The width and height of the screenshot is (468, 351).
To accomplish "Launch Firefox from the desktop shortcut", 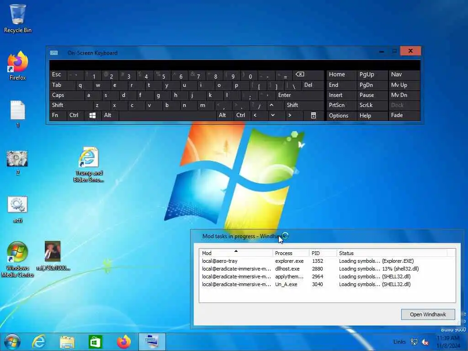I will pyautogui.click(x=18, y=66).
